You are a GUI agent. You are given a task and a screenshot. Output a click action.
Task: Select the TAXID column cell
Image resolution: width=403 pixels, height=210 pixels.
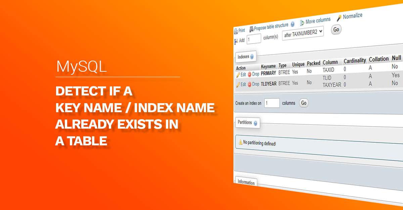point(328,70)
